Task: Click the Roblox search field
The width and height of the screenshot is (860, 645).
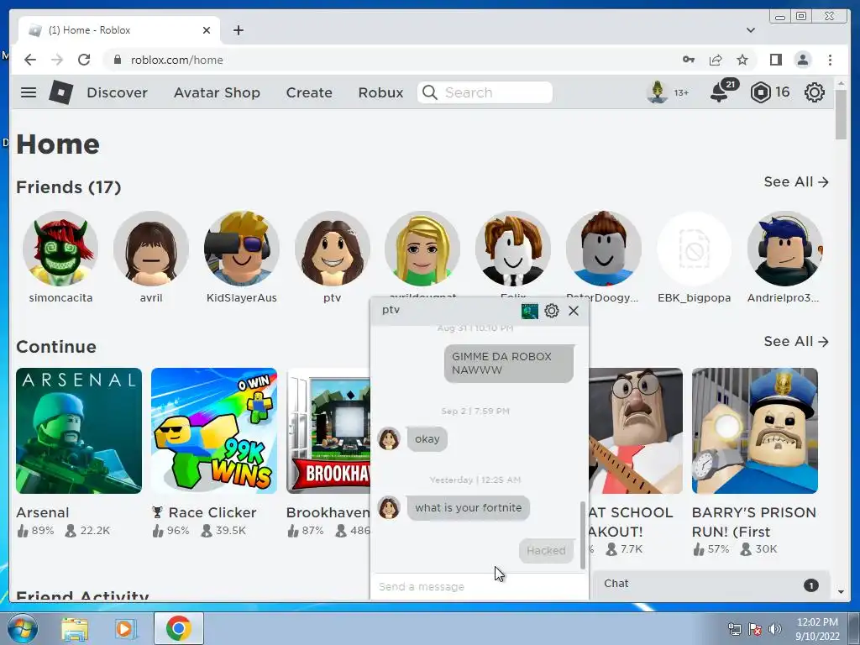Action: pos(485,92)
